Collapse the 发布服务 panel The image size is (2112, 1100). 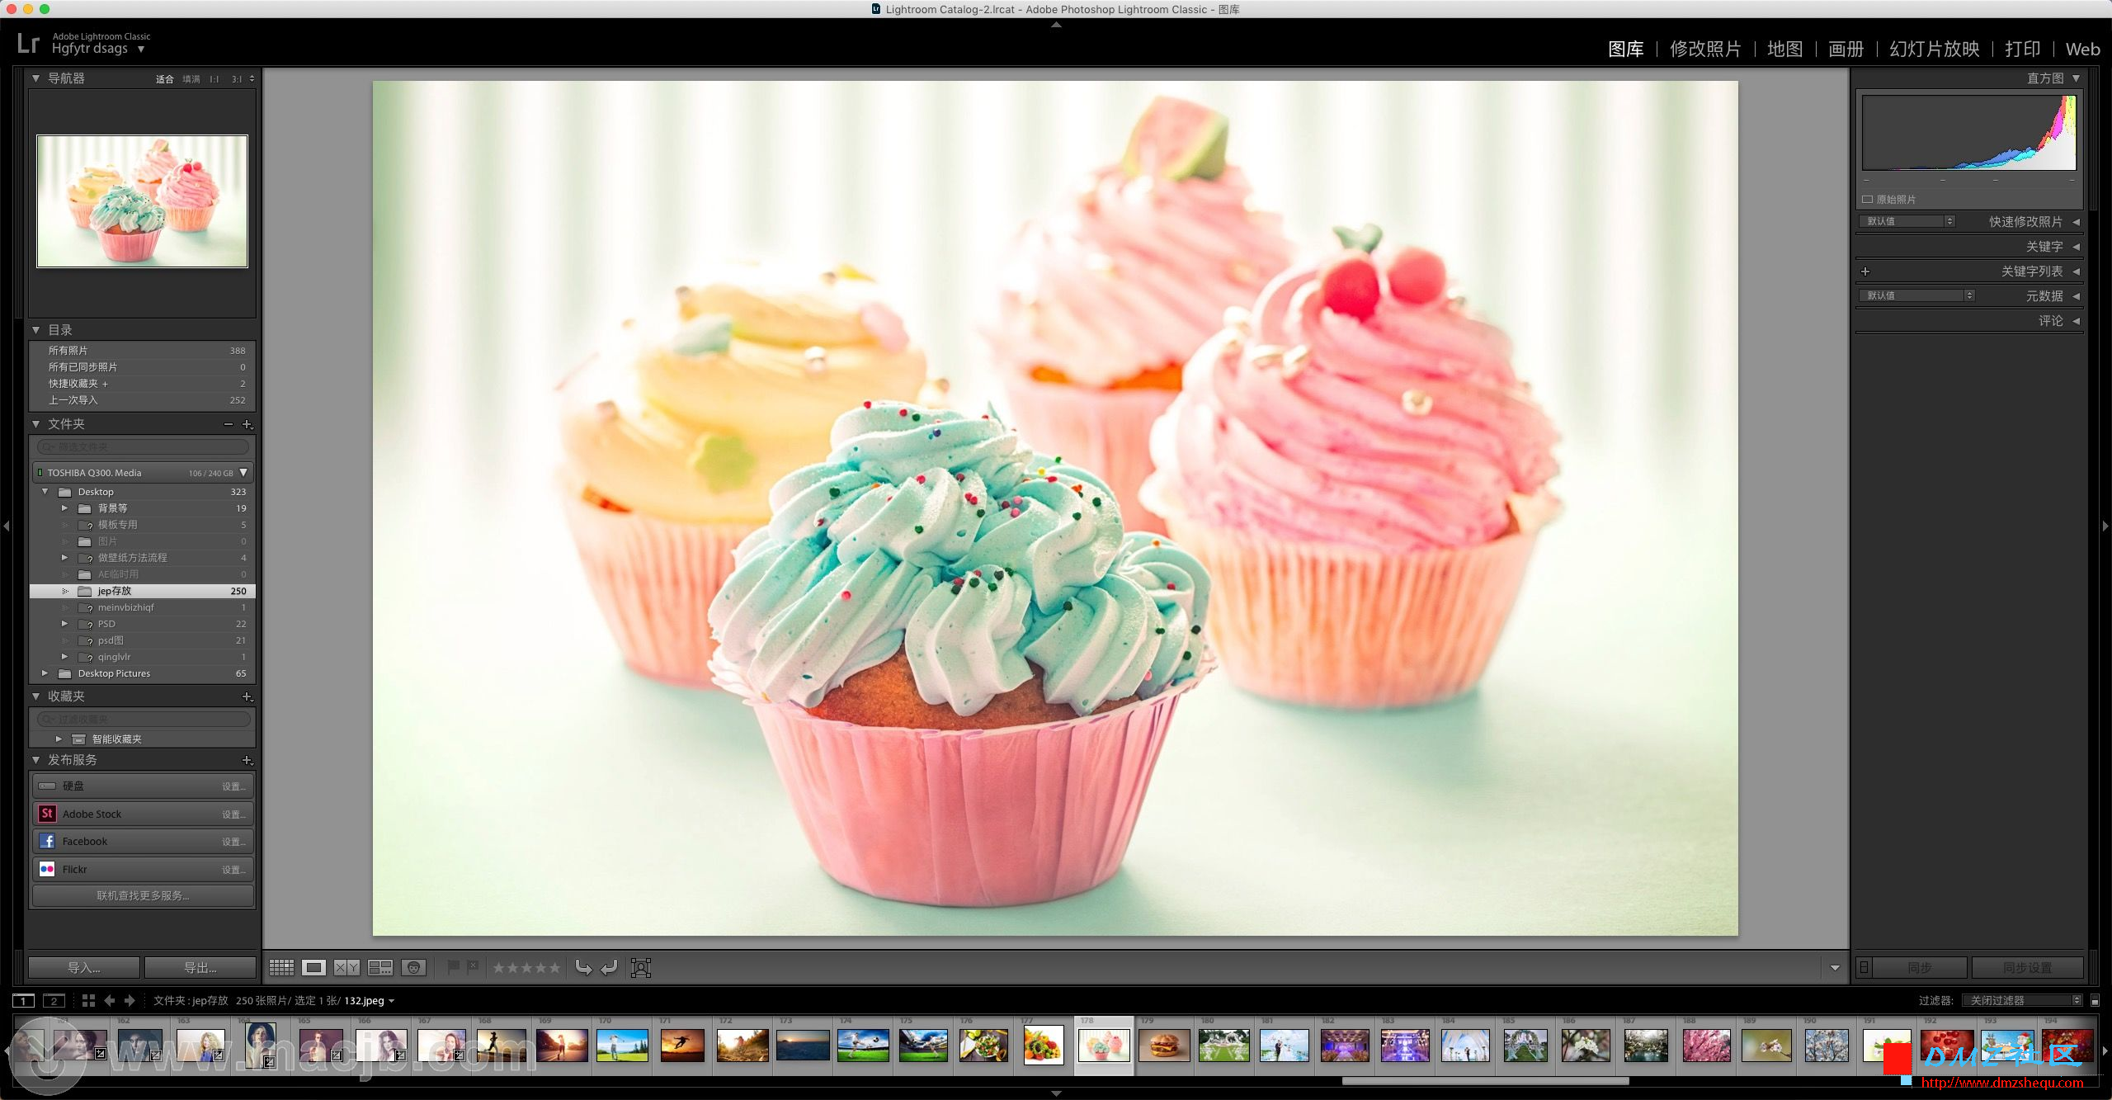[x=35, y=760]
